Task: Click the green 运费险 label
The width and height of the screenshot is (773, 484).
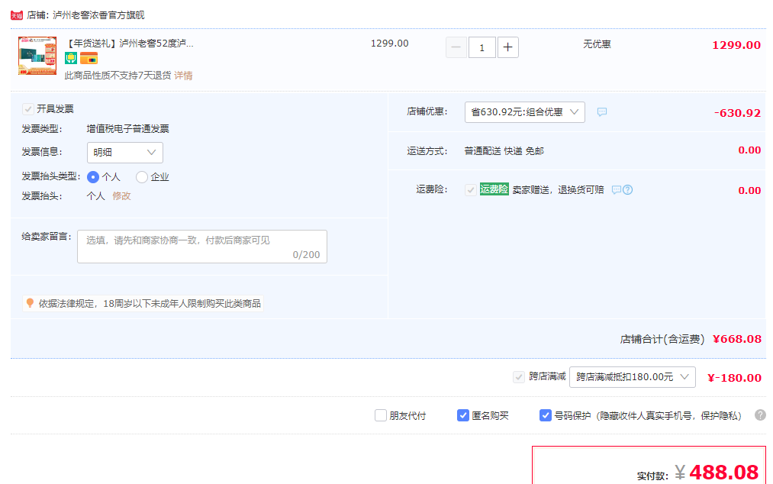Action: [x=494, y=189]
